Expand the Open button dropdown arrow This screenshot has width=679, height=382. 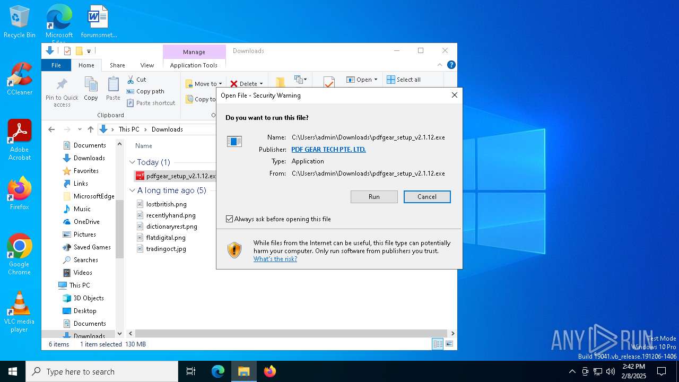376,80
